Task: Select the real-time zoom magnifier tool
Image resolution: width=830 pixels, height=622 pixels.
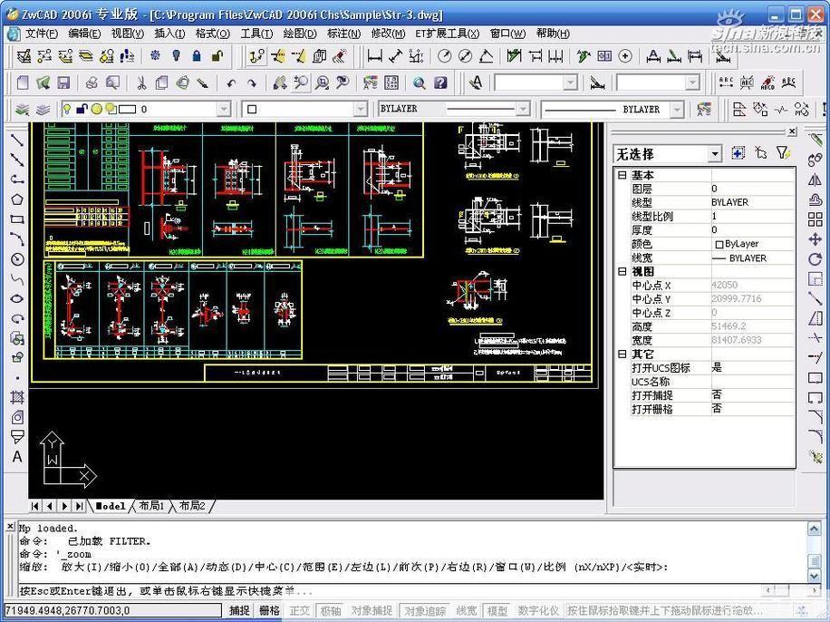Action: click(x=299, y=83)
